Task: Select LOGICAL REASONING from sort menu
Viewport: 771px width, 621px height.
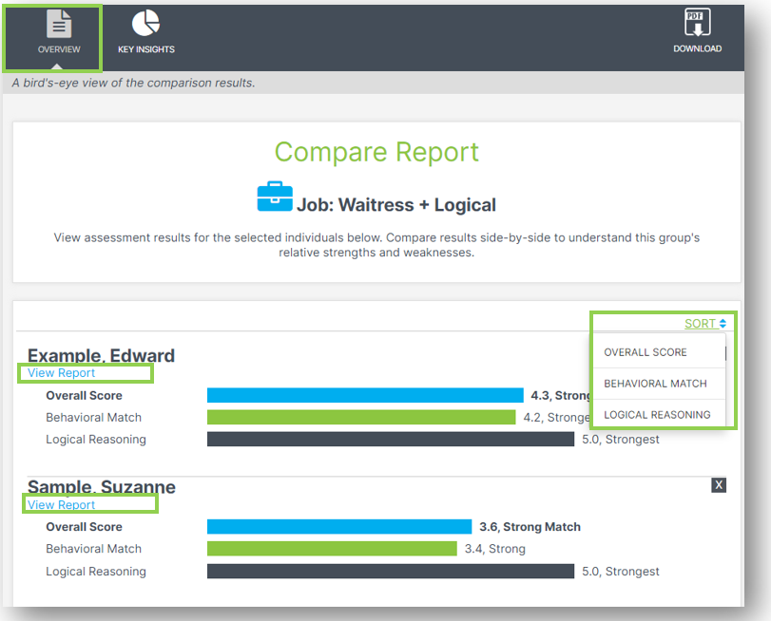Action: [659, 414]
